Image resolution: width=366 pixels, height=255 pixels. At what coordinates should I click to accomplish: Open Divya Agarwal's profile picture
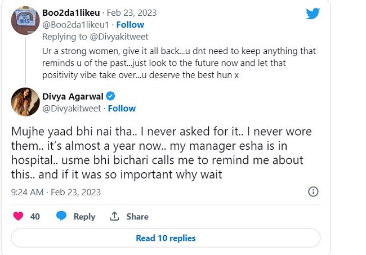[x=25, y=102]
